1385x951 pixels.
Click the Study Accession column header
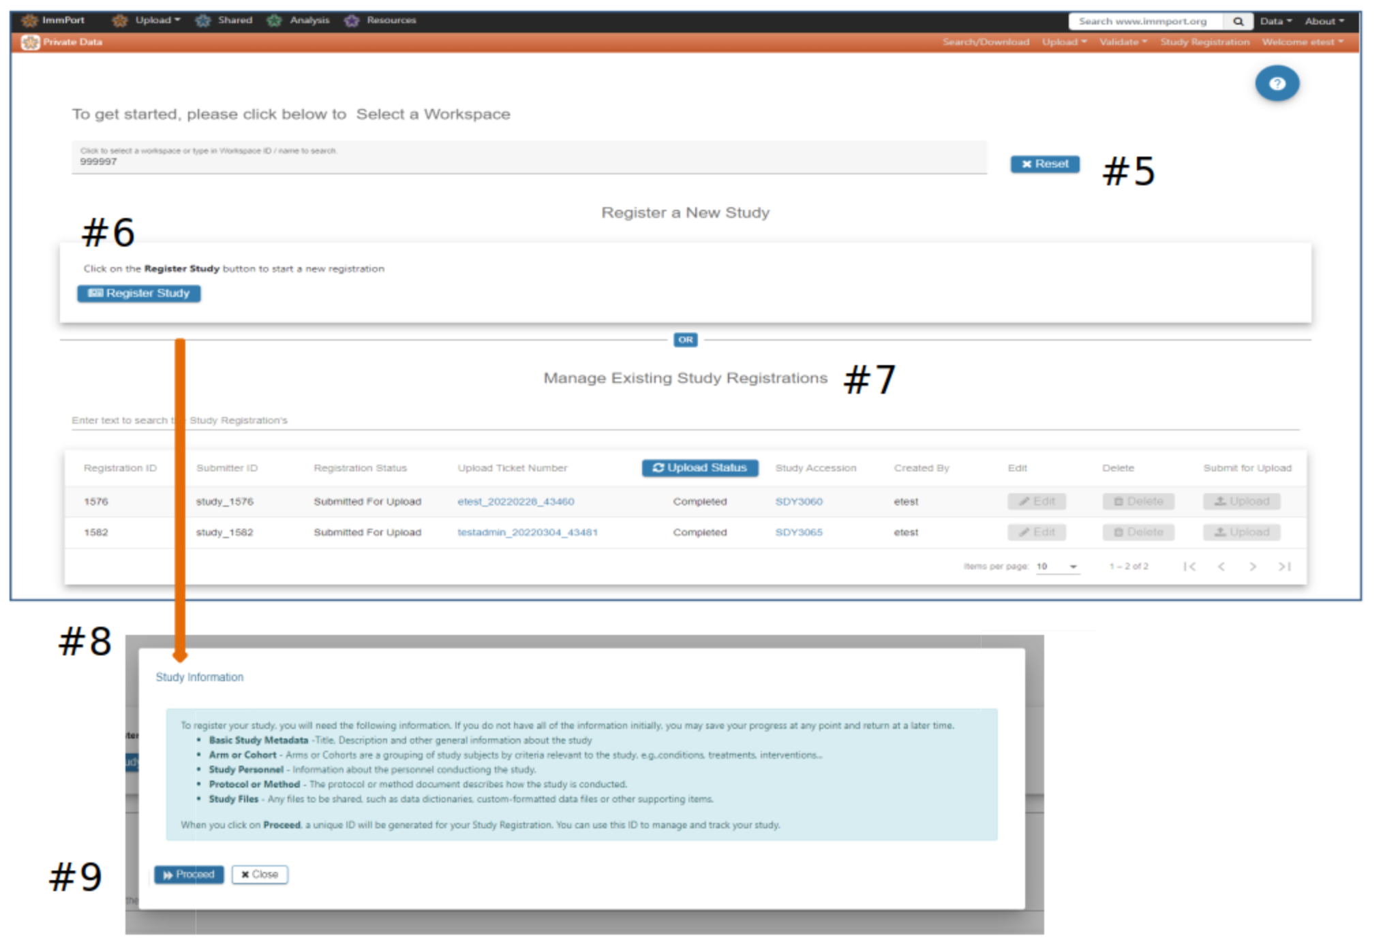[816, 468]
